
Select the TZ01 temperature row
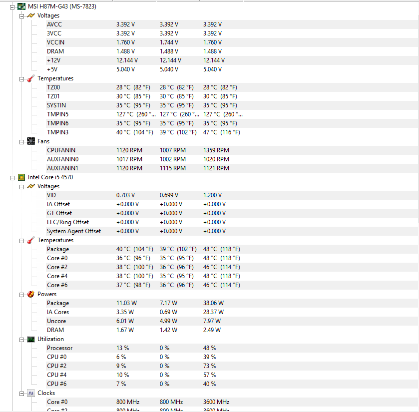pos(232,96)
